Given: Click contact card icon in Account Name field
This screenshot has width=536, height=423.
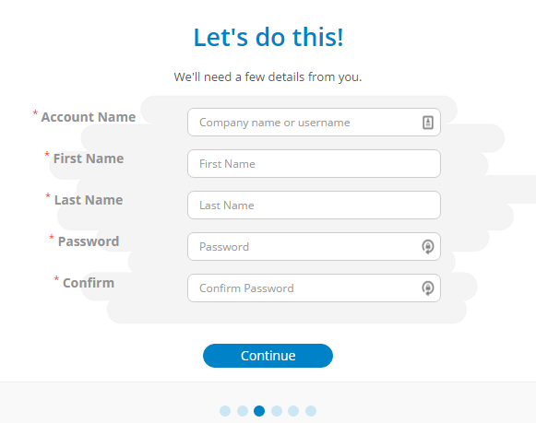Looking at the screenshot, I should [428, 123].
